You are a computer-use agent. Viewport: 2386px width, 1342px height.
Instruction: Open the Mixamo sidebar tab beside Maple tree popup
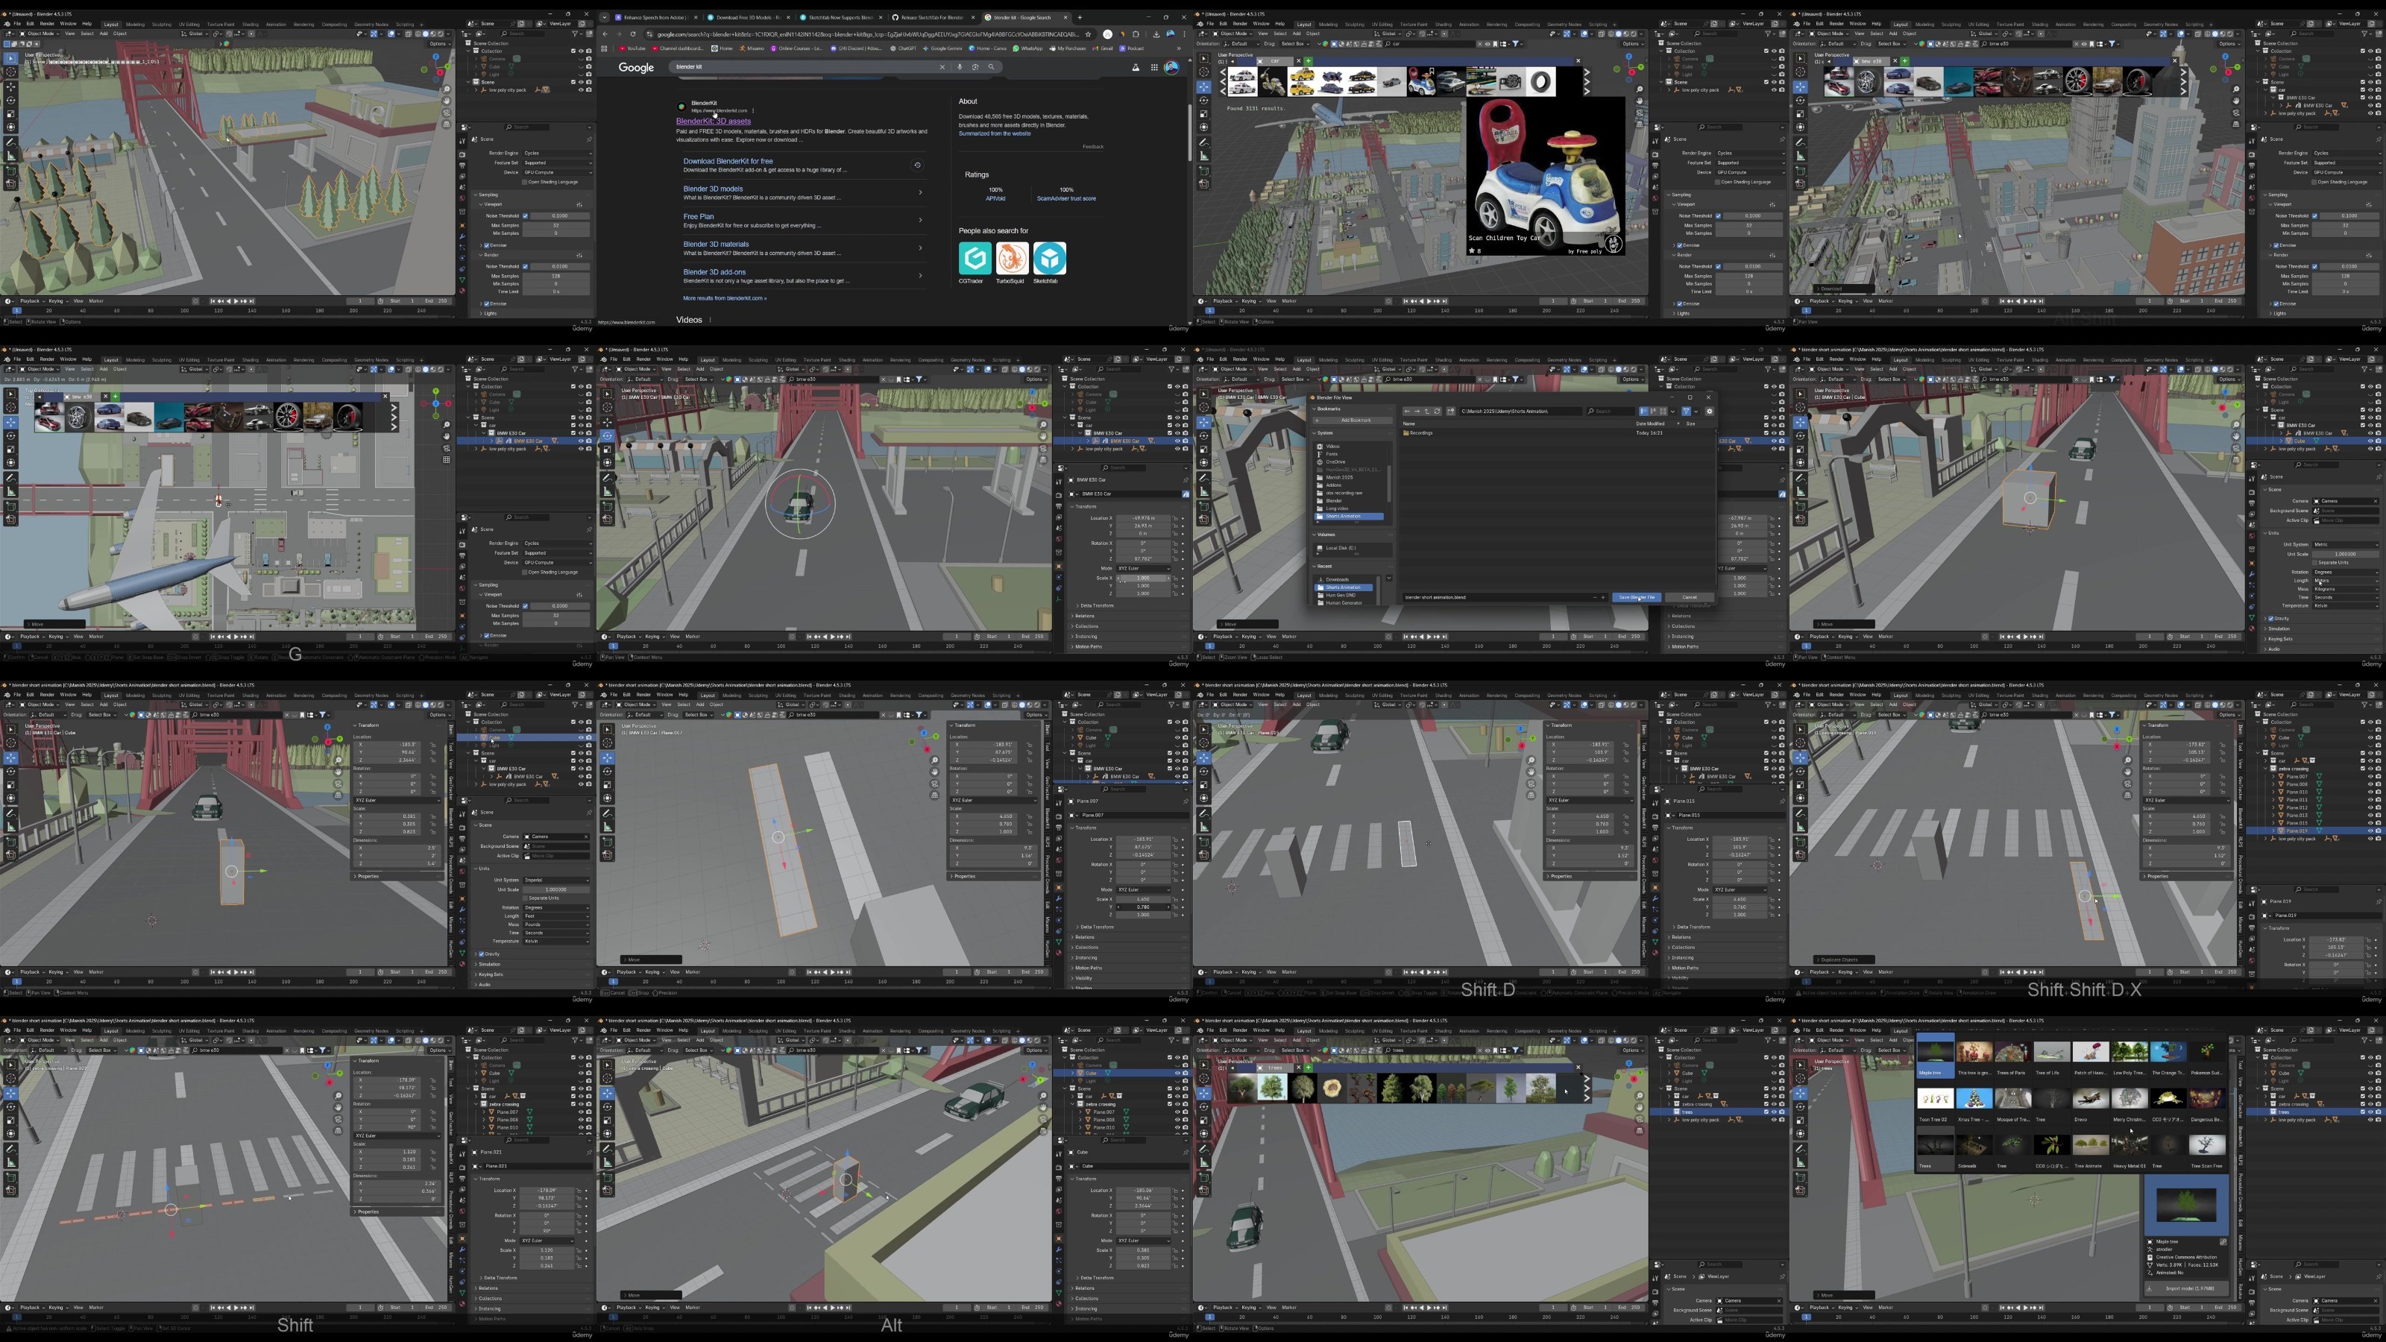click(x=2241, y=1243)
